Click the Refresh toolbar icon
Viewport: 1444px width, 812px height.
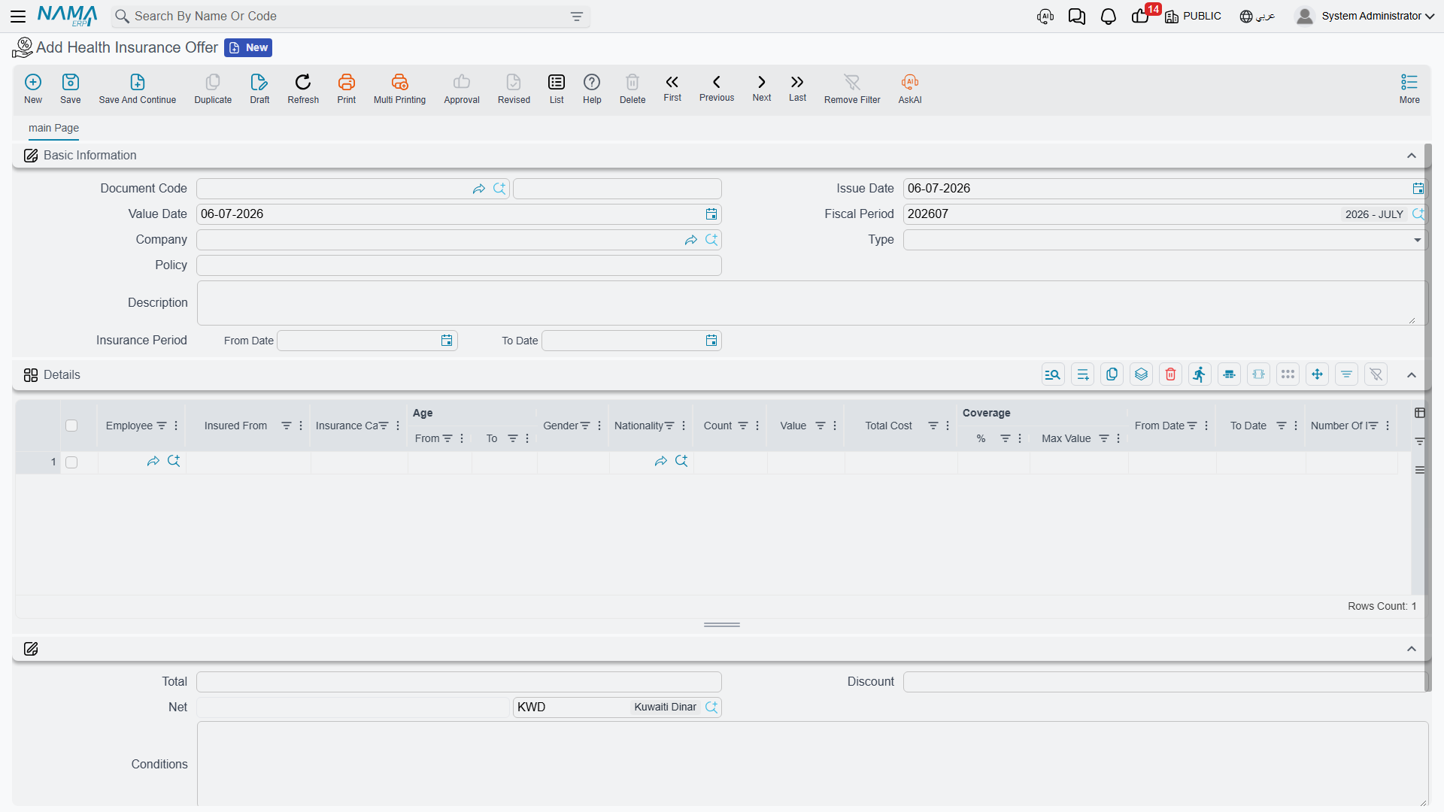click(303, 82)
